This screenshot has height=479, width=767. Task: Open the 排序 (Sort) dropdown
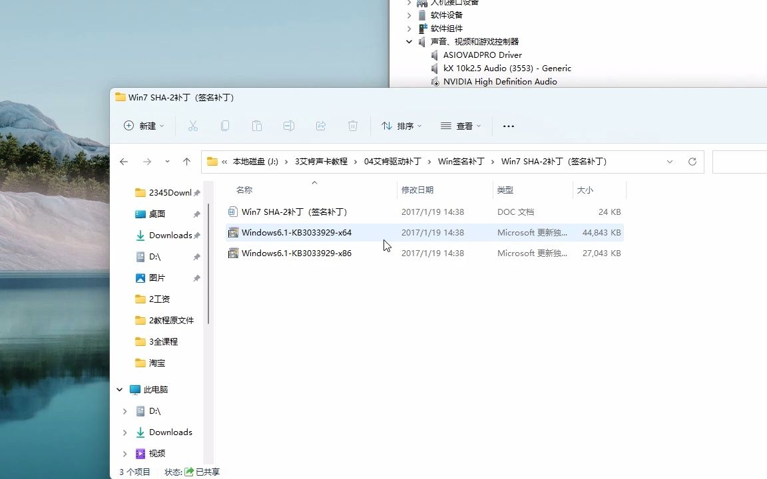tap(401, 126)
